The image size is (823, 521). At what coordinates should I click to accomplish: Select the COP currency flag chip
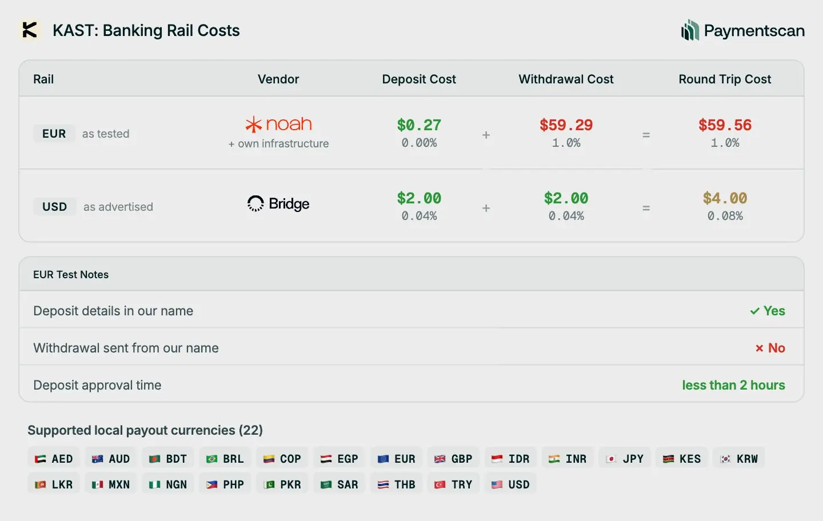coord(282,459)
